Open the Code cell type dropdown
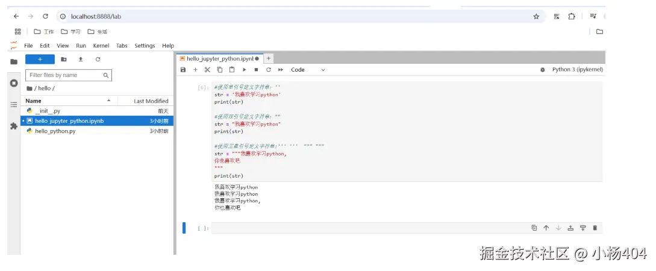 pos(308,70)
